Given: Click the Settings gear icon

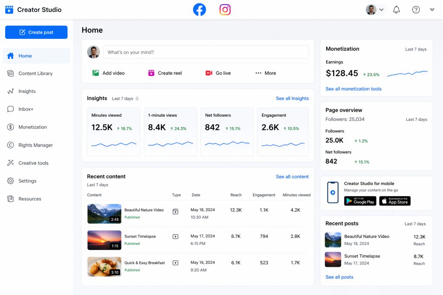Looking at the screenshot, I should pyautogui.click(x=10, y=181).
